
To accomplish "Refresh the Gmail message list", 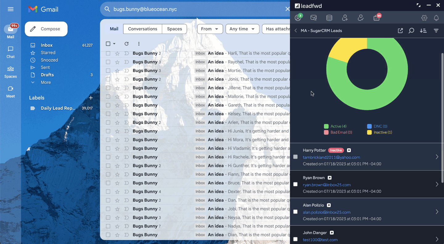I will point(126,44).
